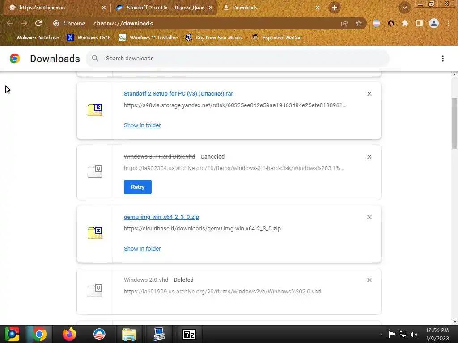The image size is (458, 343).
Task: Click the computer icon on the taskbar
Action: pyautogui.click(x=159, y=334)
